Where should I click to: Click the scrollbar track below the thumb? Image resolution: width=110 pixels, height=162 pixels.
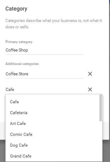tap(101, 141)
